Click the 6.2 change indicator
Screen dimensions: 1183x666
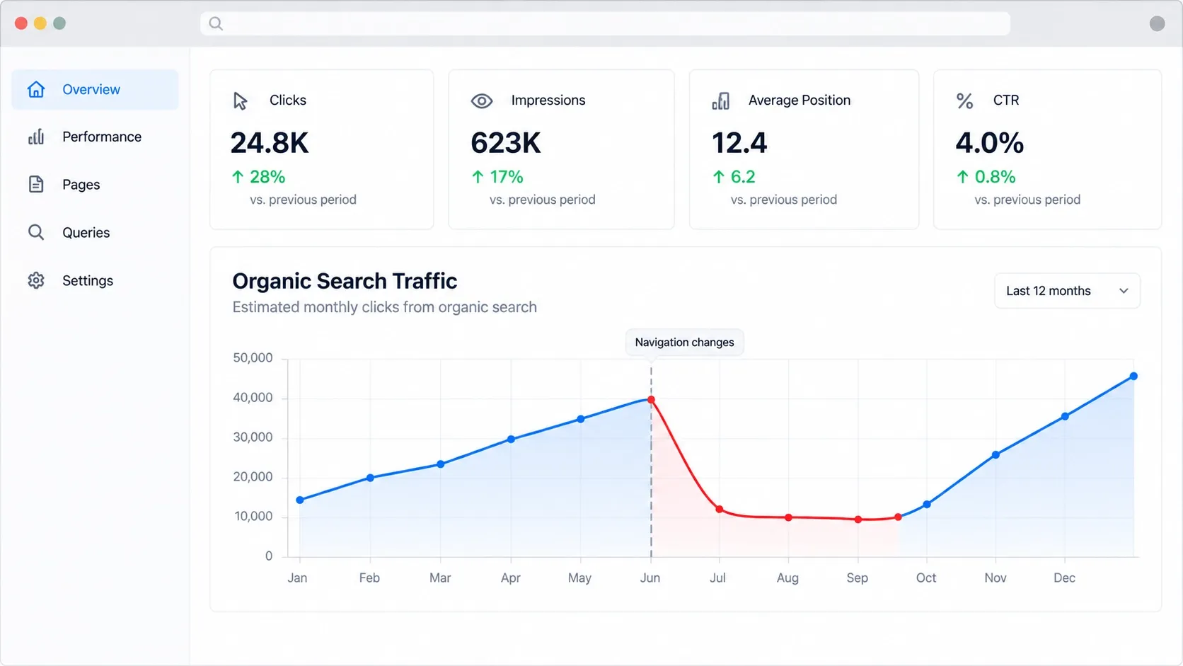coord(734,176)
